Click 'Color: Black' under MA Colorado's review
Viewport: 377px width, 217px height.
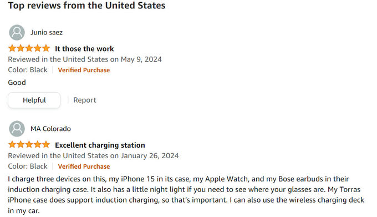pos(28,166)
